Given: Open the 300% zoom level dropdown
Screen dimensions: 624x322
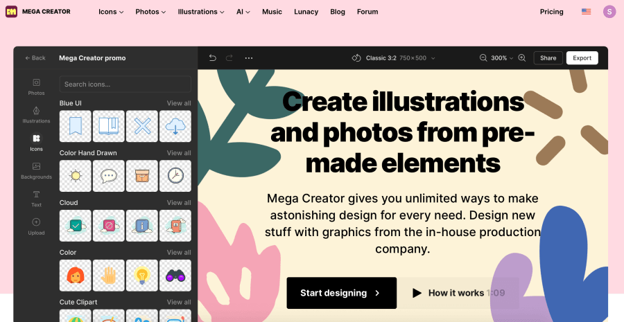Looking at the screenshot, I should coord(502,58).
